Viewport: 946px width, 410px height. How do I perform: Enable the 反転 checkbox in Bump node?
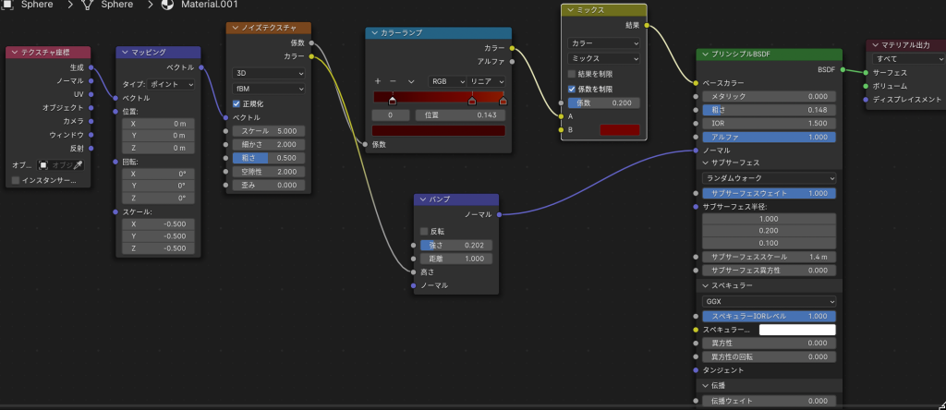pos(424,231)
